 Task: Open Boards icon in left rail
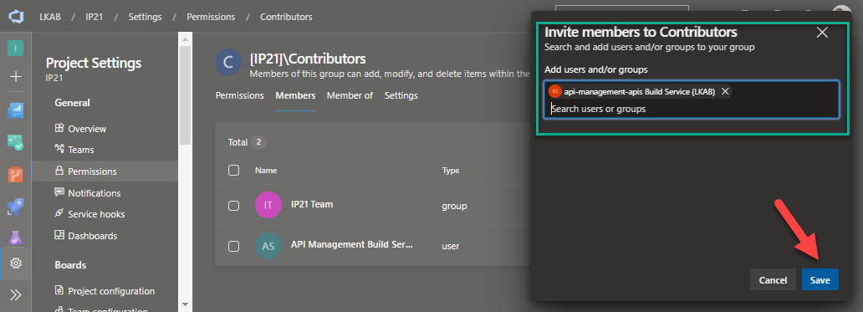[15, 110]
